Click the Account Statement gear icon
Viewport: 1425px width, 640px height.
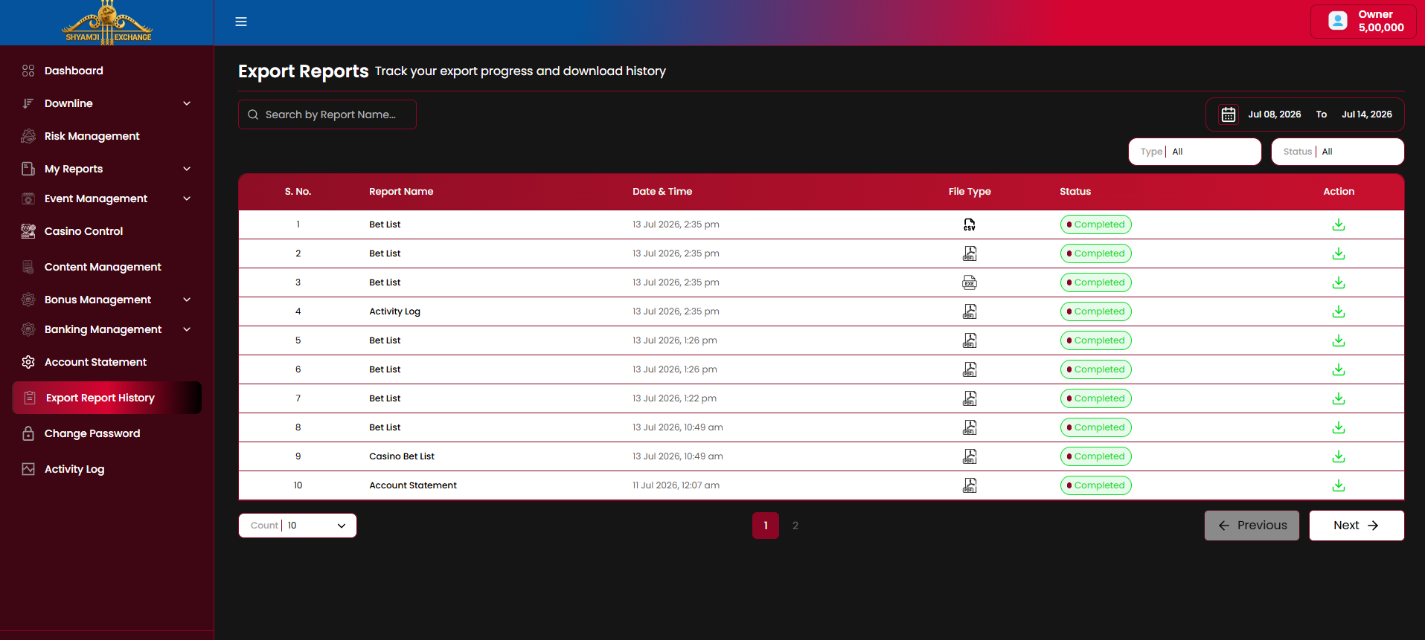coord(28,362)
